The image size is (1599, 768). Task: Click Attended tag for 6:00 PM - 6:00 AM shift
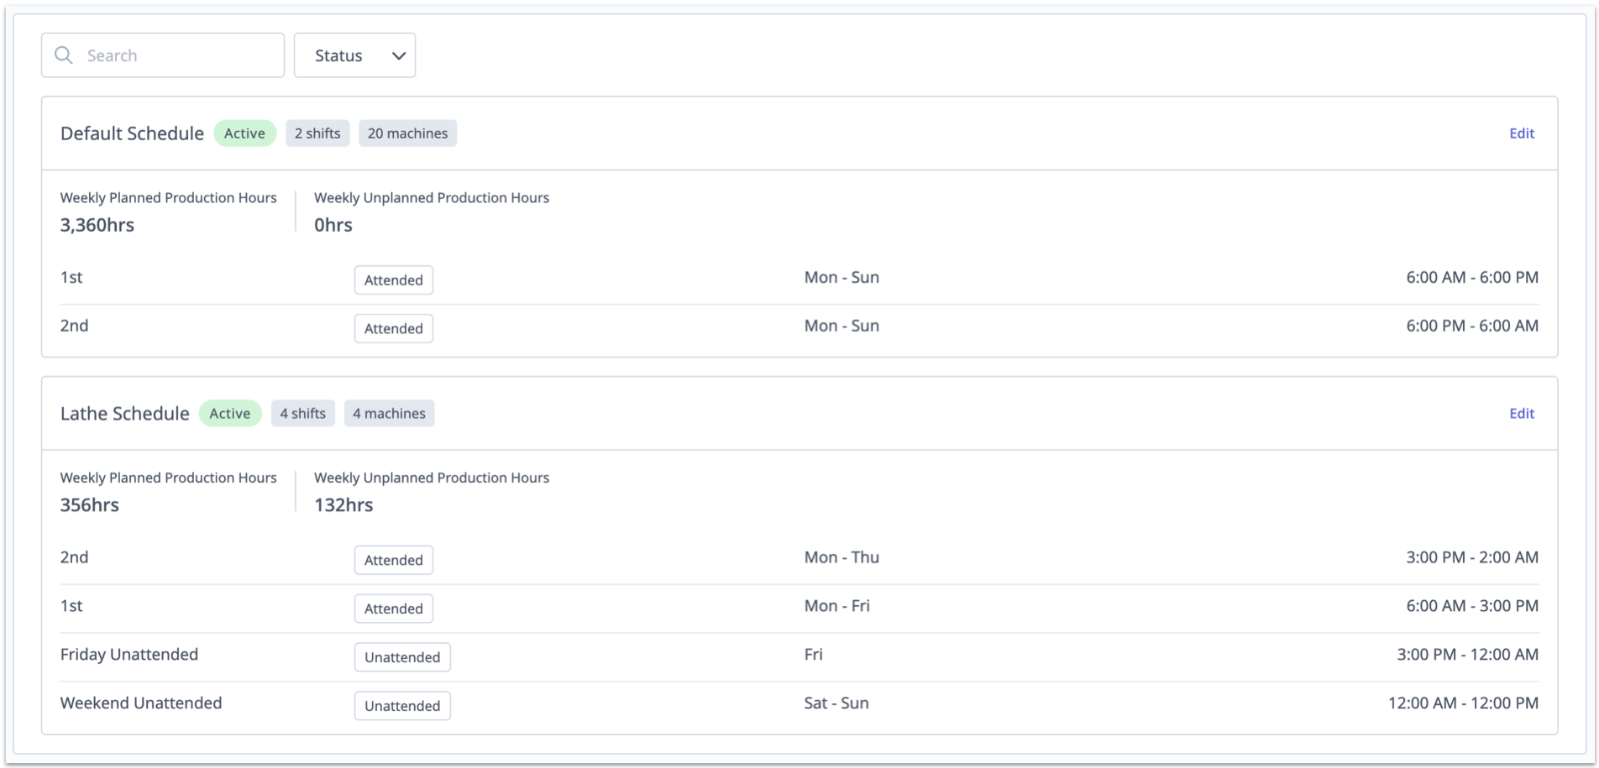point(394,329)
